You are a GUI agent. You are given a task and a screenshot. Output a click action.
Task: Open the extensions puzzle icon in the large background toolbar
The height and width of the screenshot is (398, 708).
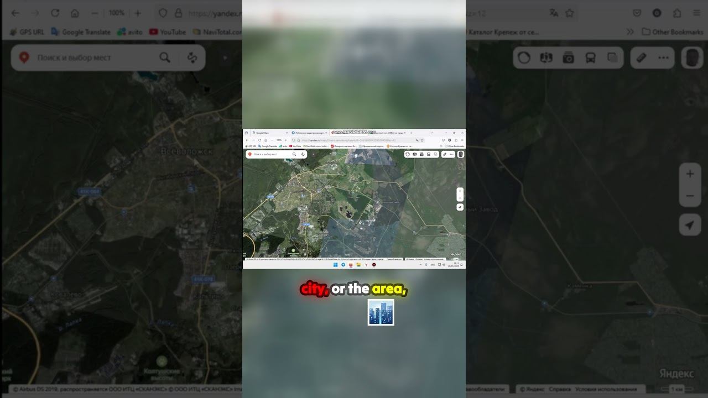677,13
